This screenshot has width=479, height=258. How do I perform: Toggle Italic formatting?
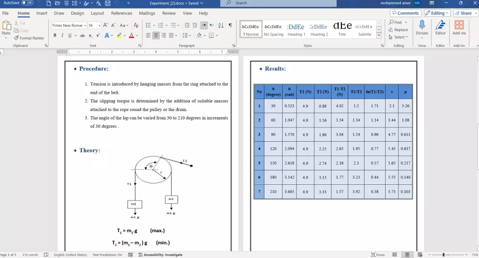[62, 35]
